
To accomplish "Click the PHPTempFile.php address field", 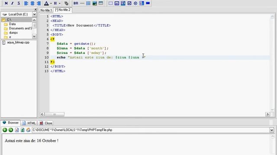I will tap(151, 130).
